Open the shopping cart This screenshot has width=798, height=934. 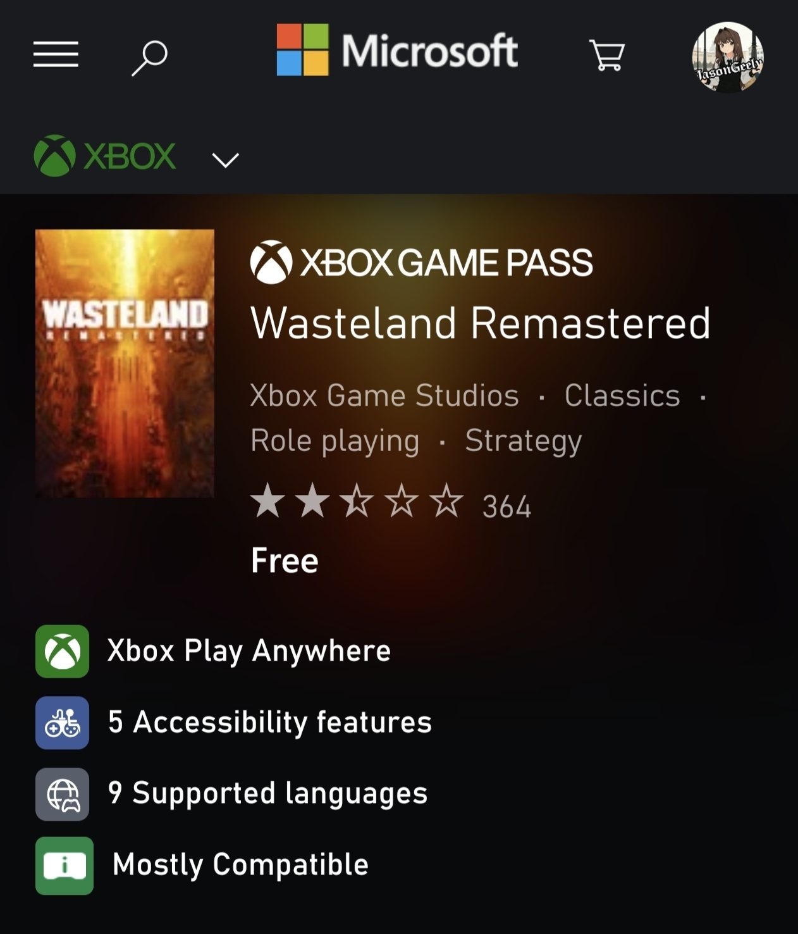(607, 55)
